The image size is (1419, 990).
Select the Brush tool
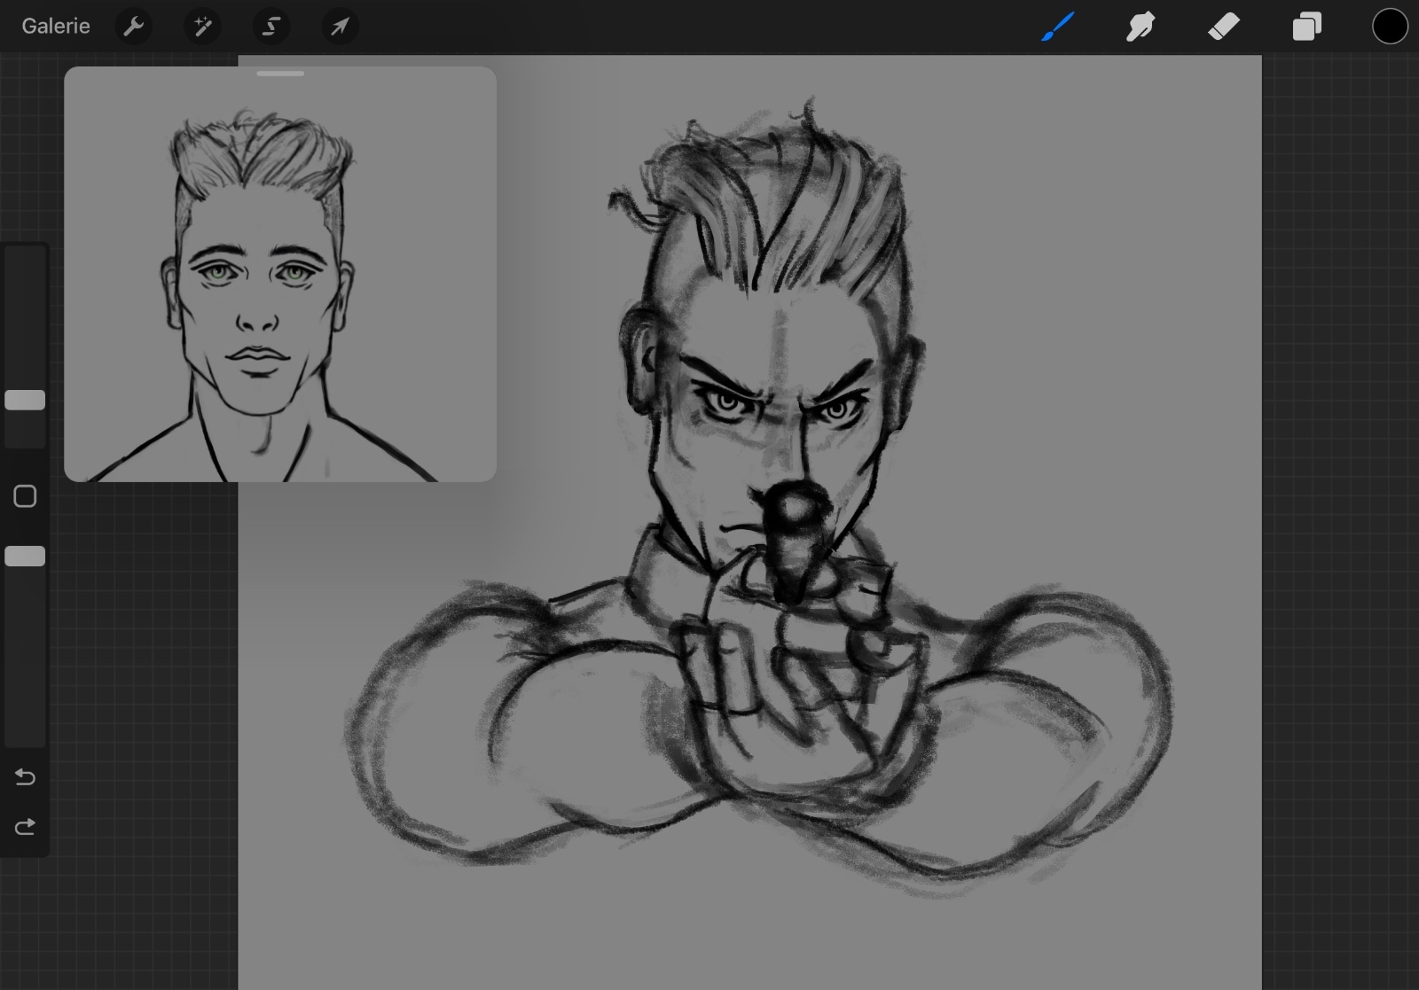pyautogui.click(x=1057, y=27)
